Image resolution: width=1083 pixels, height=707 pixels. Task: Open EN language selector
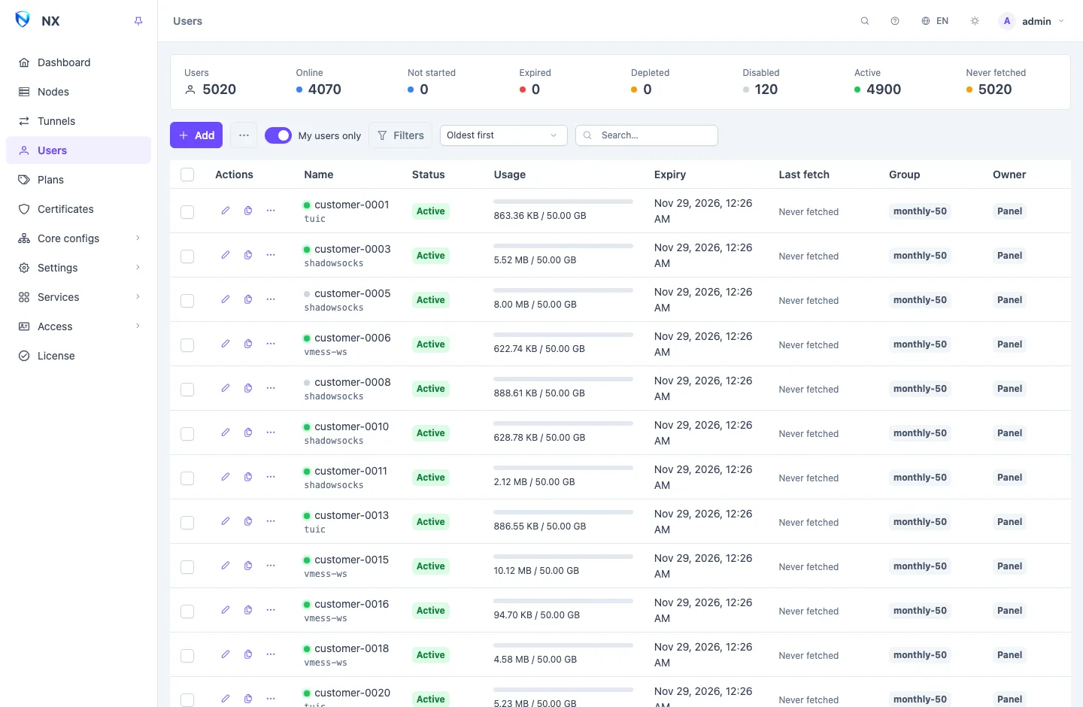pyautogui.click(x=935, y=21)
